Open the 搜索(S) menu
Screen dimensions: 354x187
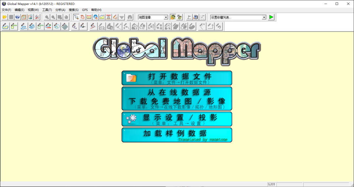(x=74, y=10)
